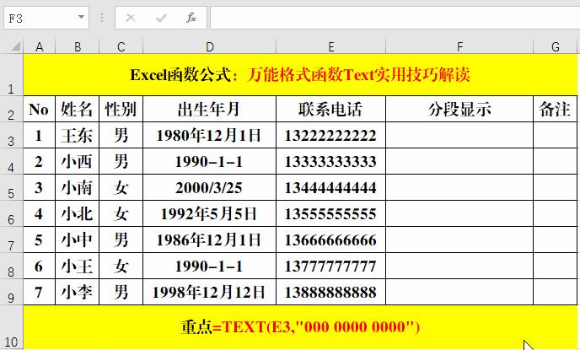
Task: Select row 9 header
Action: pyautogui.click(x=11, y=293)
